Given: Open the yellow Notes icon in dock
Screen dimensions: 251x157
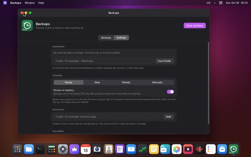Looking at the screenshot, I should click(x=154, y=149).
